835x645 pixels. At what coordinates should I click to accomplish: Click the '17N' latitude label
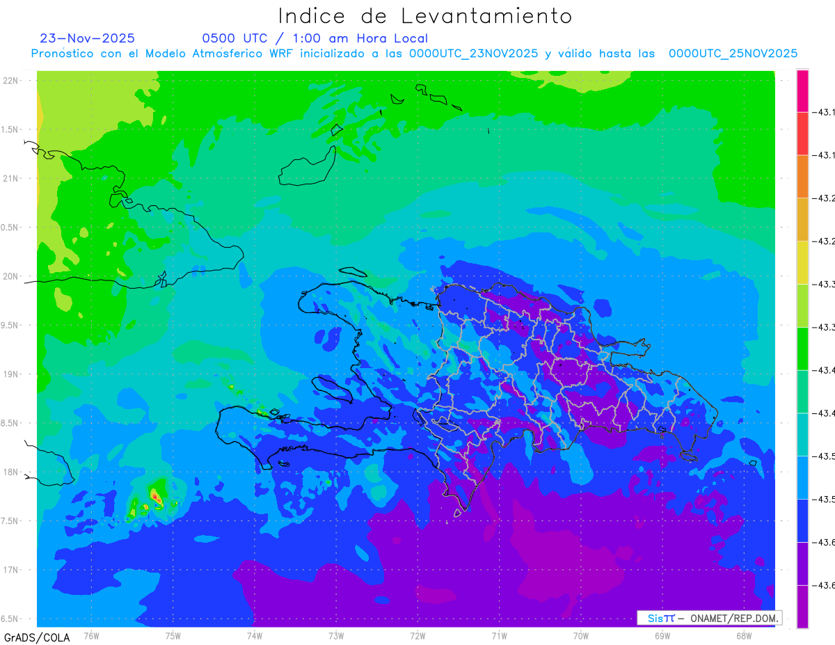pyautogui.click(x=11, y=570)
